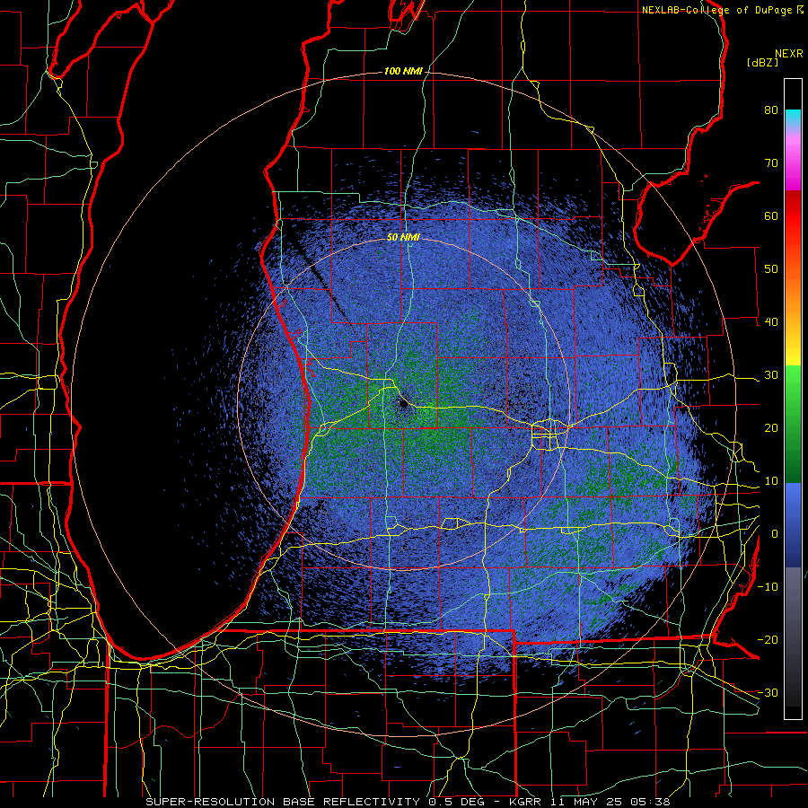Click the positive 10 value on the dBZ scale
Screen dimensions: 808x808
coord(771,481)
